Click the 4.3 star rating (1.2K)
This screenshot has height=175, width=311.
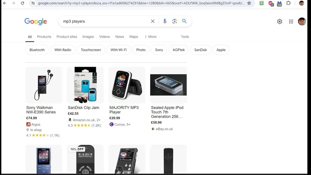[x=85, y=125]
